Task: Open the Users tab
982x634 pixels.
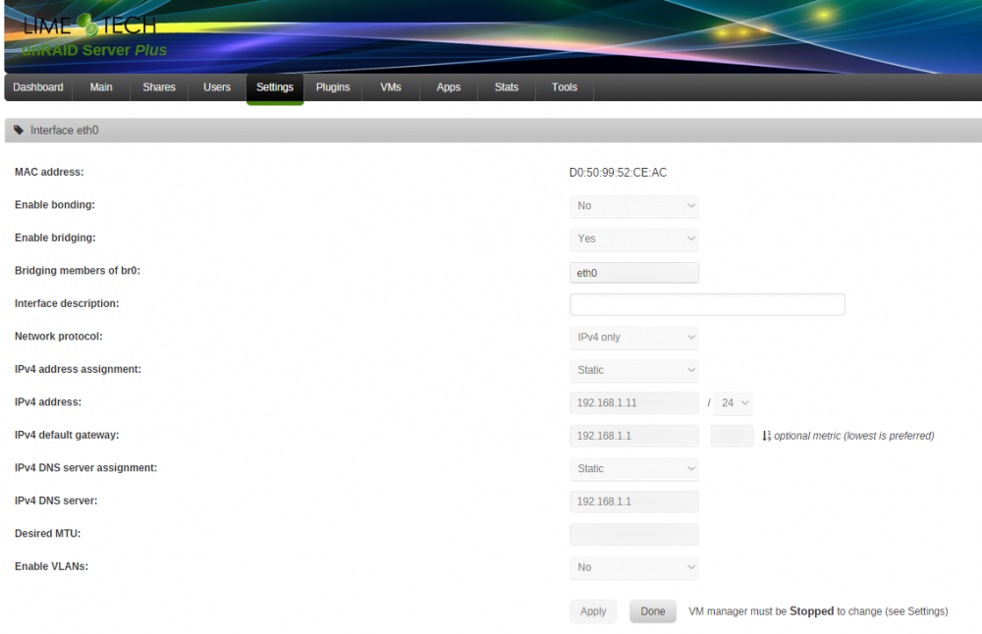Action: click(x=217, y=87)
